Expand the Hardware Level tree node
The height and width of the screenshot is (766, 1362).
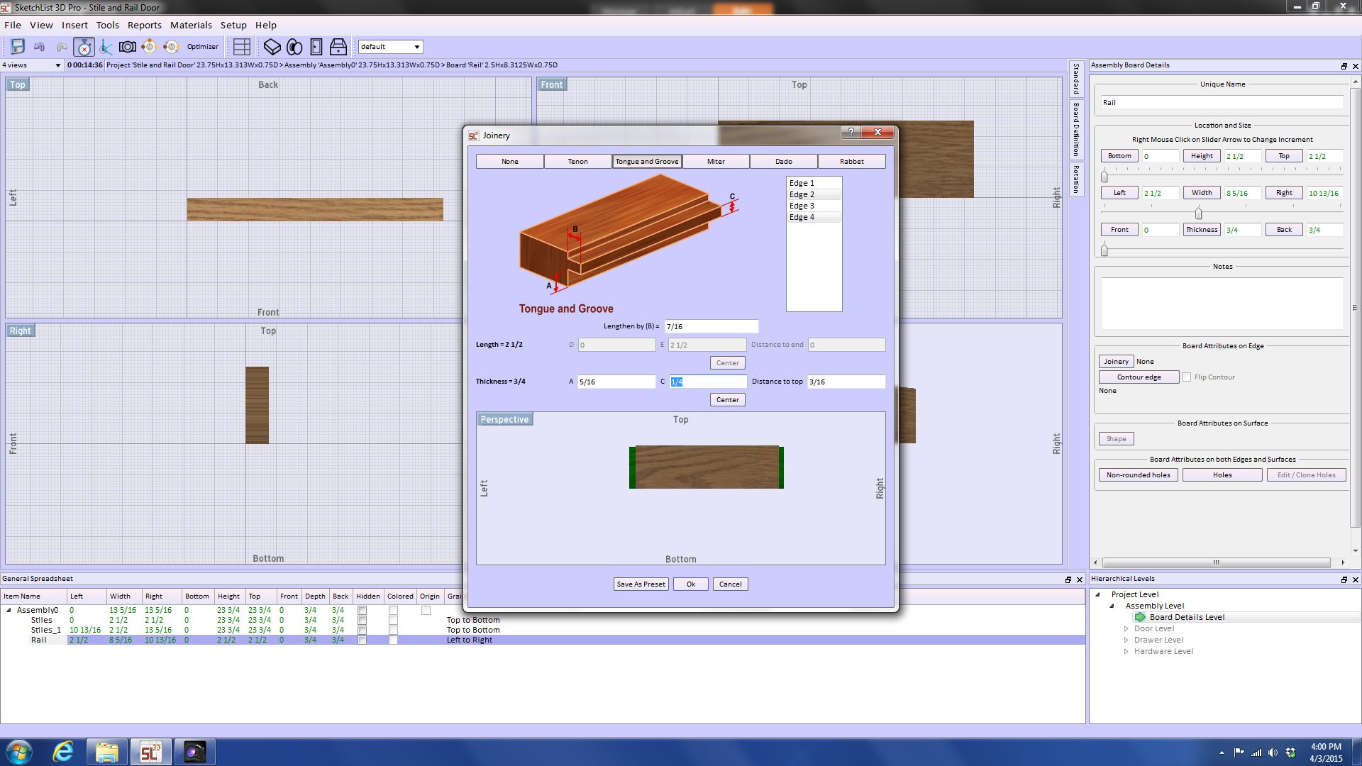pyautogui.click(x=1126, y=652)
